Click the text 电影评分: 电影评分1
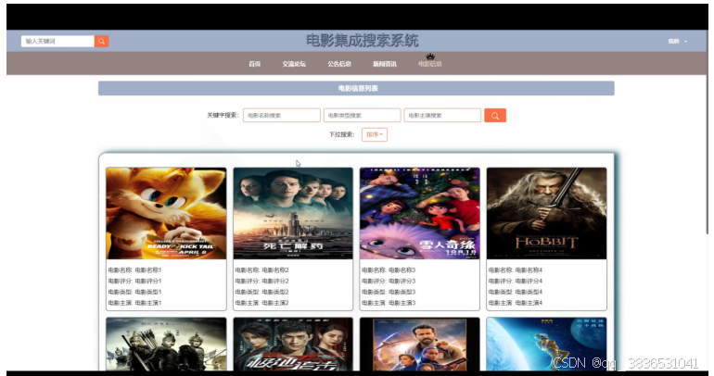The width and height of the screenshot is (714, 376). pyautogui.click(x=134, y=281)
